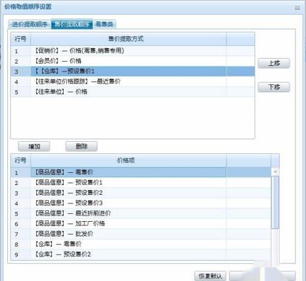Image resolution: width=306 pixels, height=281 pixels.
Task: Open the 售价提取顺序 tab
Action: pyautogui.click(x=72, y=24)
